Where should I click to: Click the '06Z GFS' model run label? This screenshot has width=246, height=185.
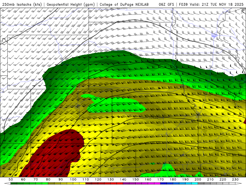pyautogui.click(x=166, y=5)
